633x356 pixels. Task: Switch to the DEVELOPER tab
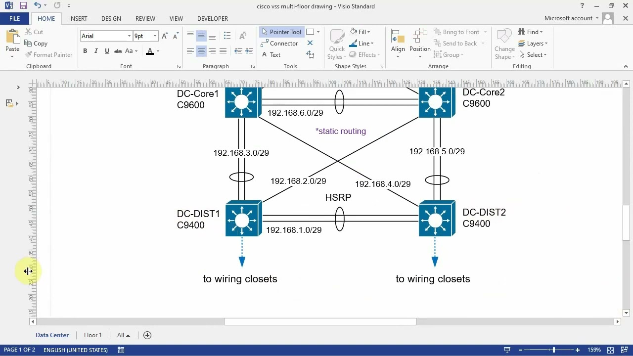coord(213,18)
